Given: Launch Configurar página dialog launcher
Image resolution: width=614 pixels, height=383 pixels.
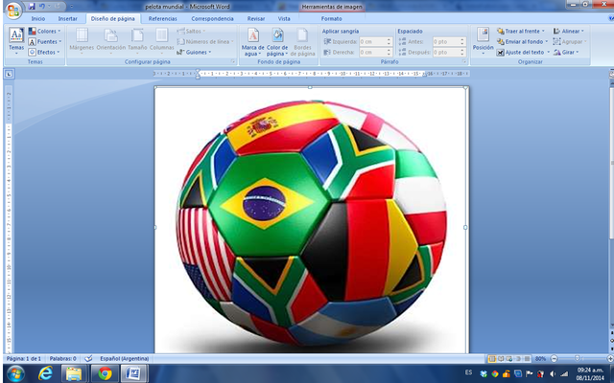Looking at the screenshot, I should [233, 61].
